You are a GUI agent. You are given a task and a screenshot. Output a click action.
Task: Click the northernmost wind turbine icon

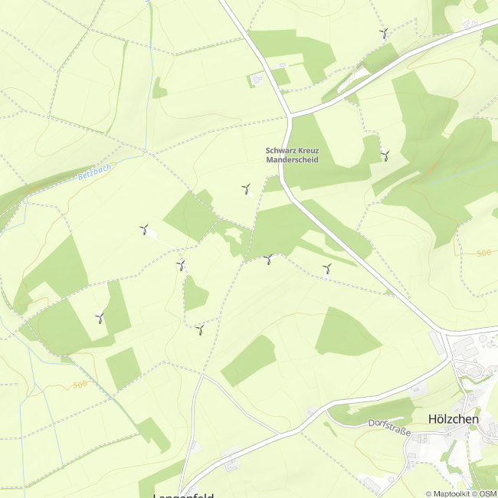coord(384,33)
